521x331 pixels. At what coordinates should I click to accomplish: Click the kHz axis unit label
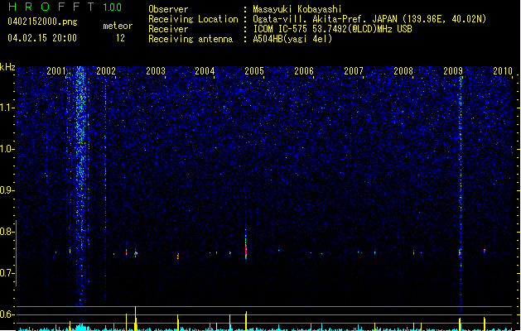(x=7, y=67)
